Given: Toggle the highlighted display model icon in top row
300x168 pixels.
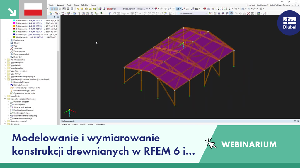Looking at the screenshot, I should click(178, 9).
